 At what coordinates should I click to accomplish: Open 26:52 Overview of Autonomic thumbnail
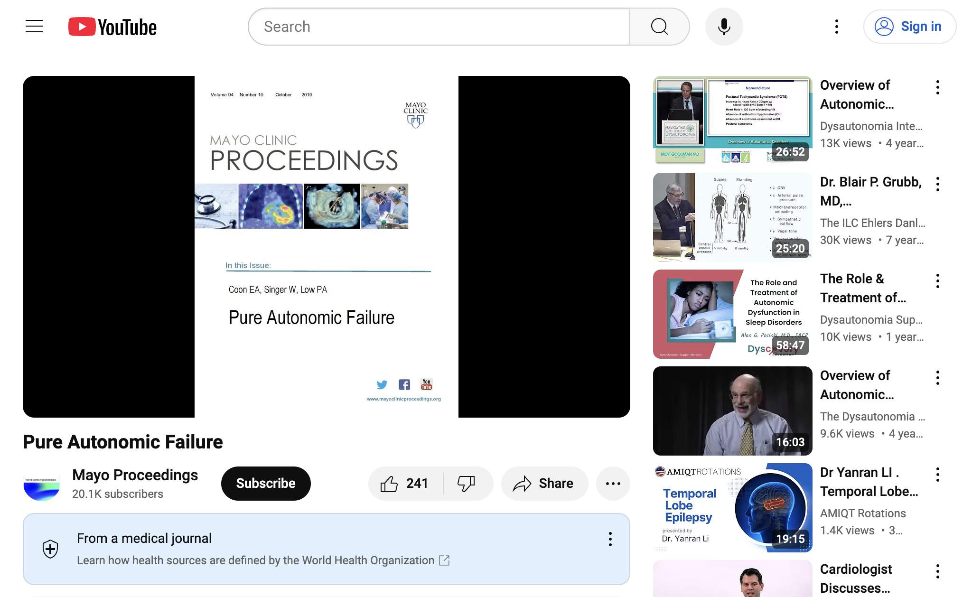733,120
